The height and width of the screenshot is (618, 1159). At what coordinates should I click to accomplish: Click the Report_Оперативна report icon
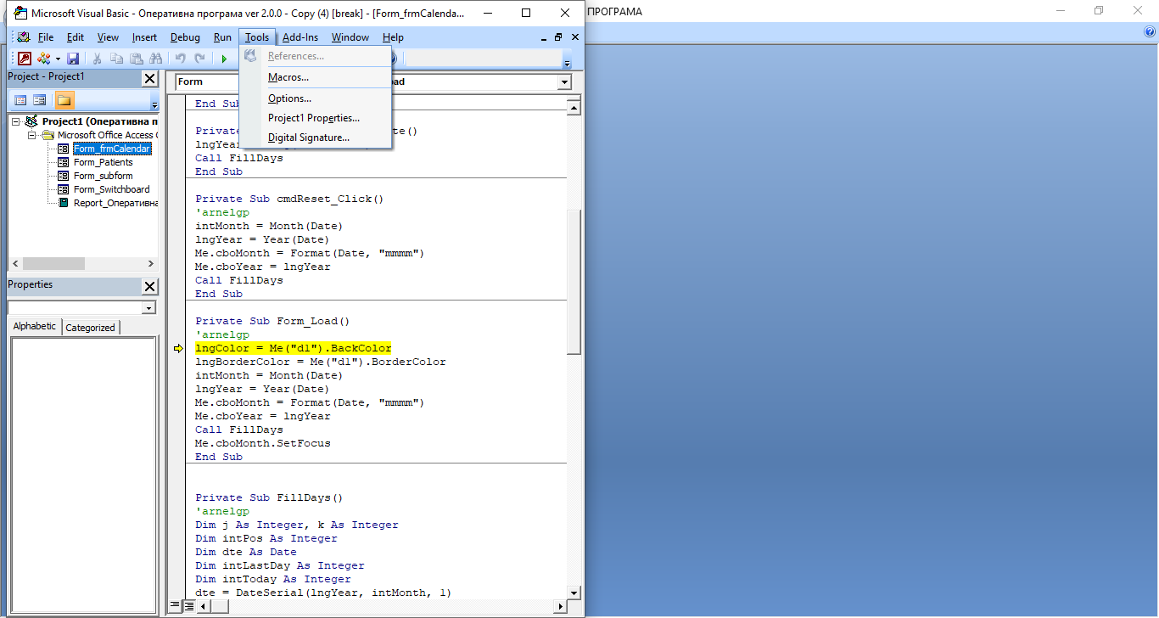63,203
